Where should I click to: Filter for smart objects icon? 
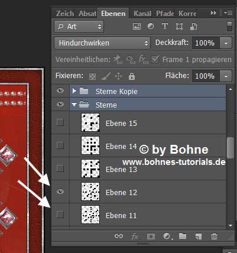coord(193,27)
